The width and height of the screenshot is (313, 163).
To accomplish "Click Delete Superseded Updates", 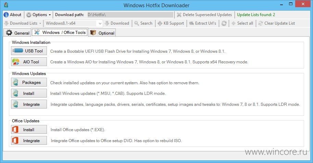I will [x=204, y=15].
